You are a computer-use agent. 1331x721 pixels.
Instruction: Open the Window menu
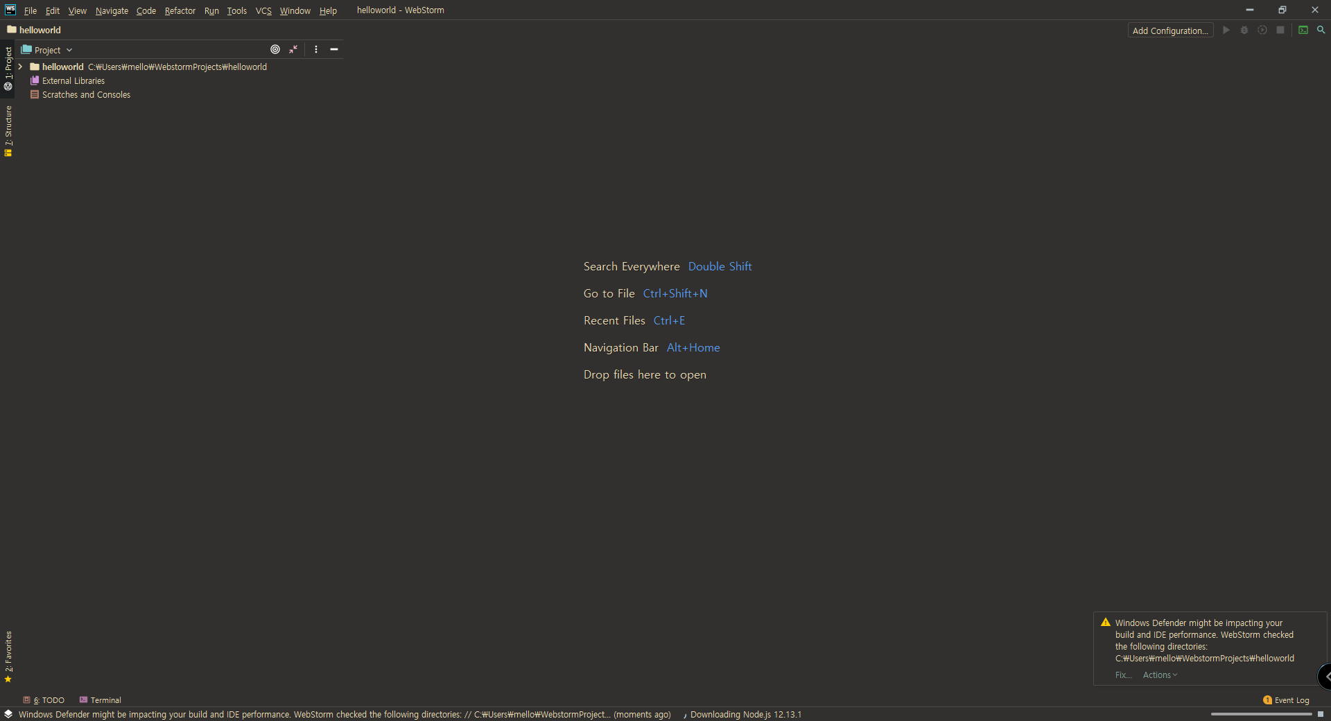coord(295,10)
